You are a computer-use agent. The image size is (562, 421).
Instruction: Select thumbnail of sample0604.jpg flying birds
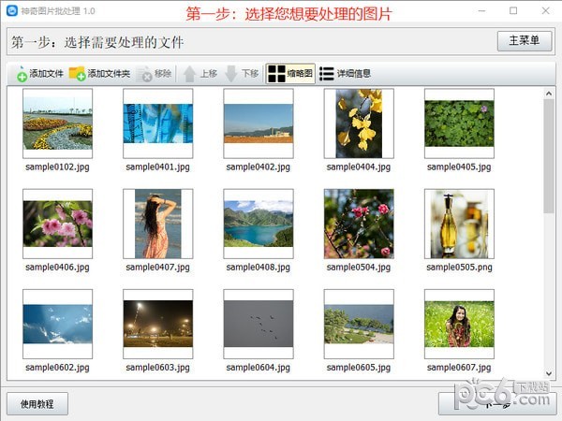(x=259, y=324)
